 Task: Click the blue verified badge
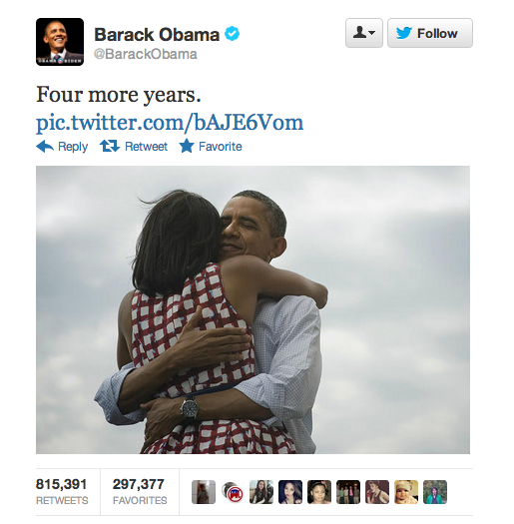coord(232,34)
